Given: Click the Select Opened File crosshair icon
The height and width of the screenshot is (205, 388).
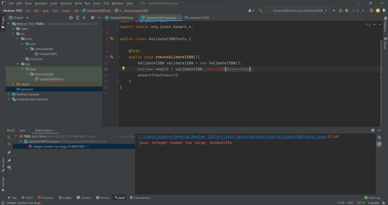Looking at the screenshot, I should [x=71, y=18].
